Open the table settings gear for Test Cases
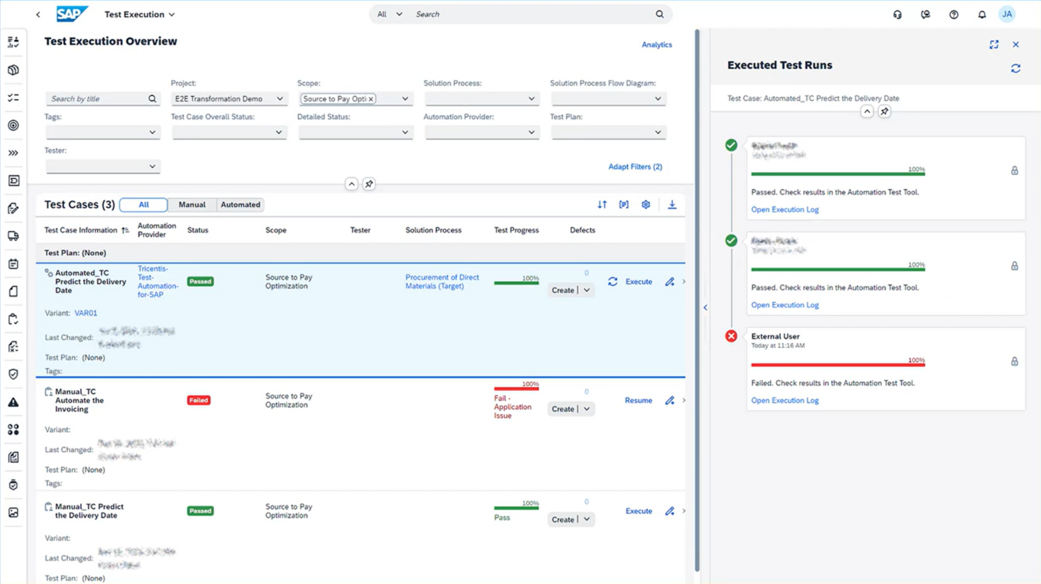The image size is (1041, 584). (x=645, y=204)
